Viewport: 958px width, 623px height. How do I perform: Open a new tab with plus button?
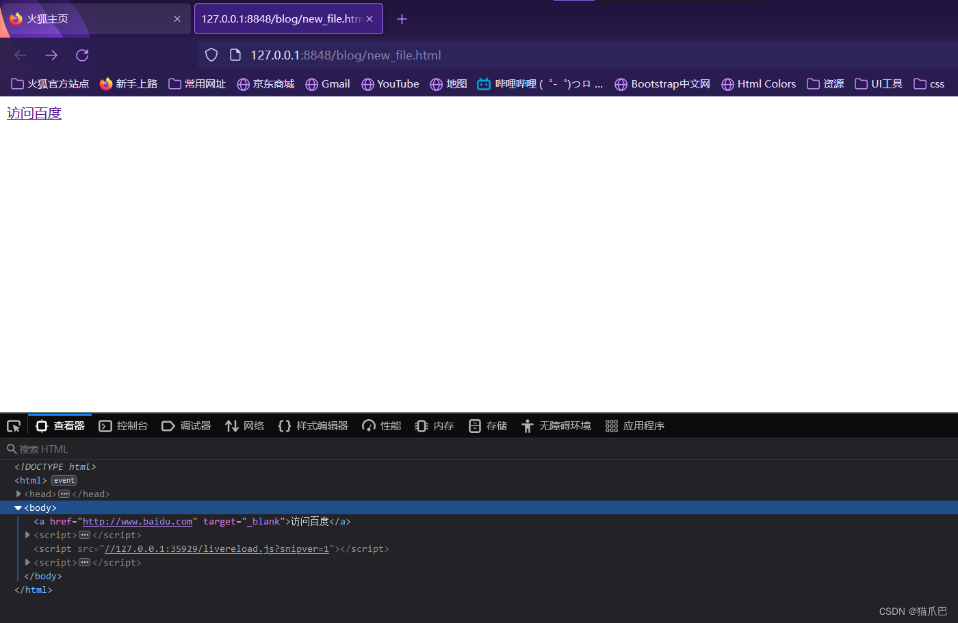tap(402, 19)
